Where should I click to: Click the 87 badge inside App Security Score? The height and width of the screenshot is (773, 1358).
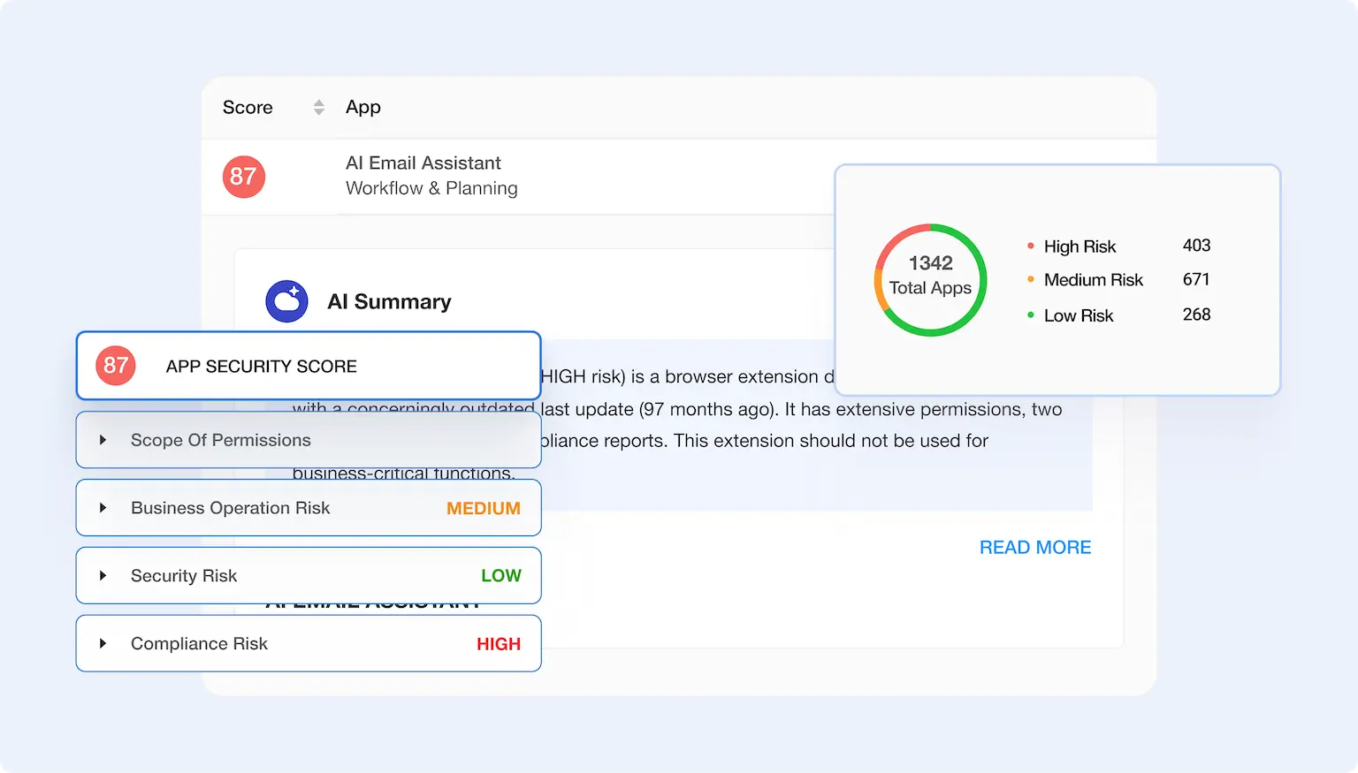(116, 365)
